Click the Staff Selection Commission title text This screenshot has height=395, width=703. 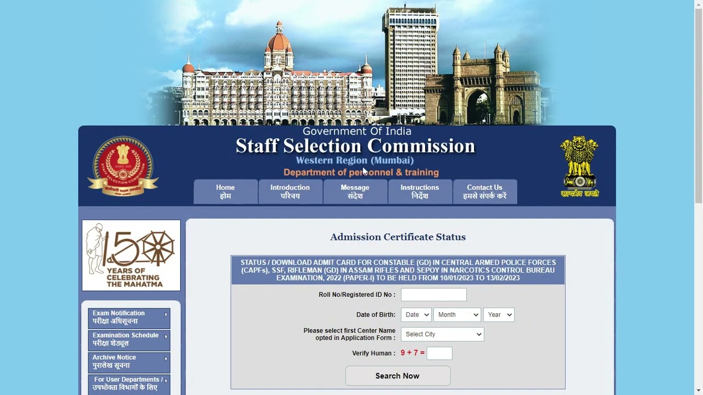[x=355, y=146]
